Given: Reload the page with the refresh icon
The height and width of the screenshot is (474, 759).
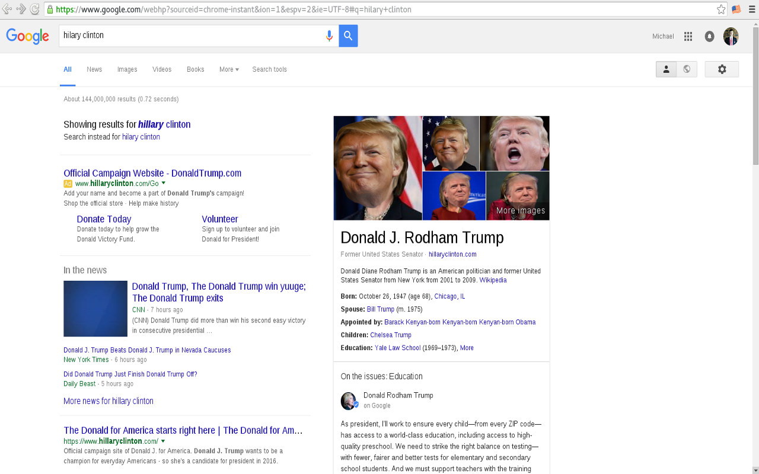Looking at the screenshot, I should (34, 9).
